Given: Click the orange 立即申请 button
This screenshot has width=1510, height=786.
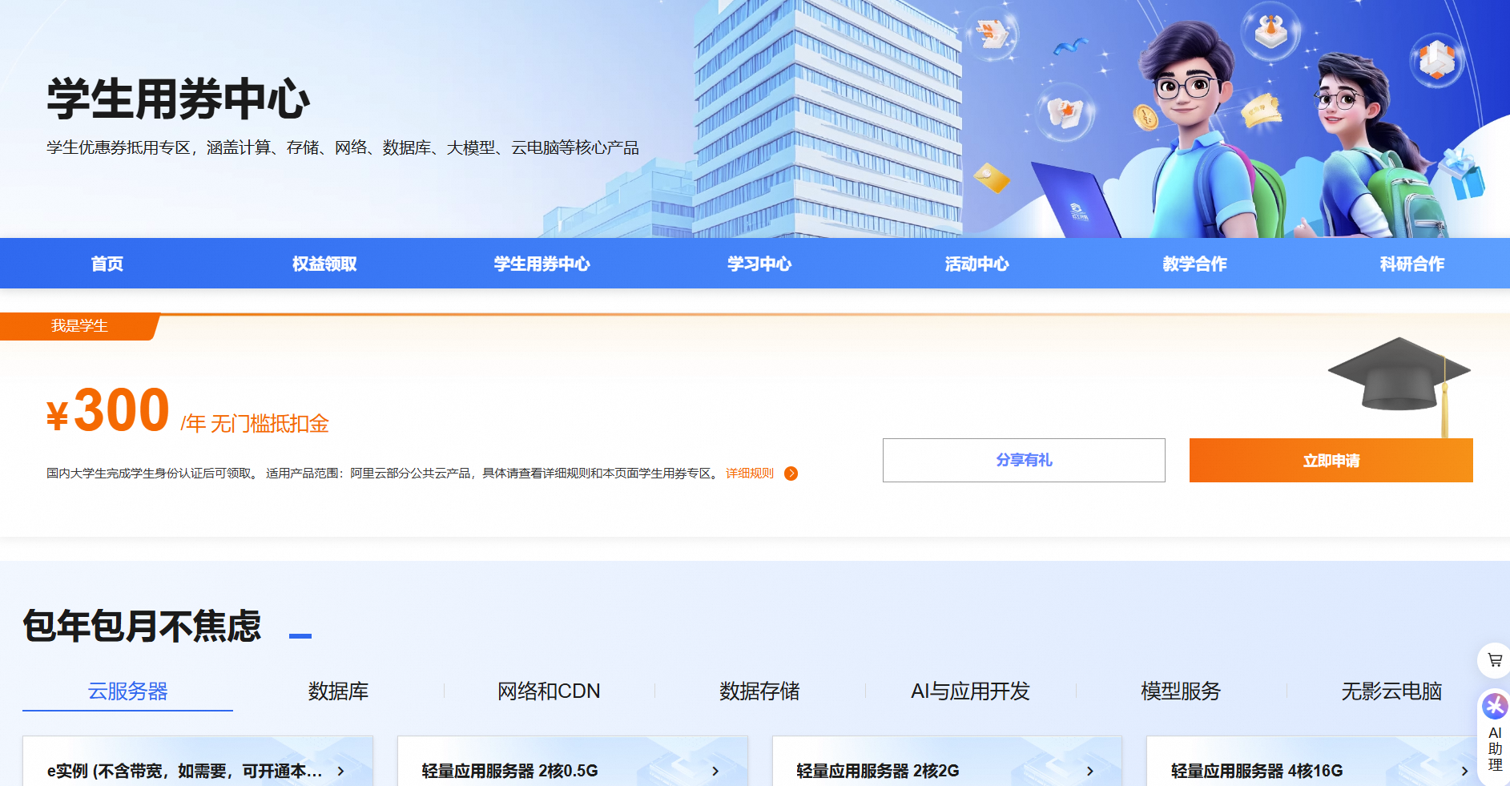Looking at the screenshot, I should 1331,460.
